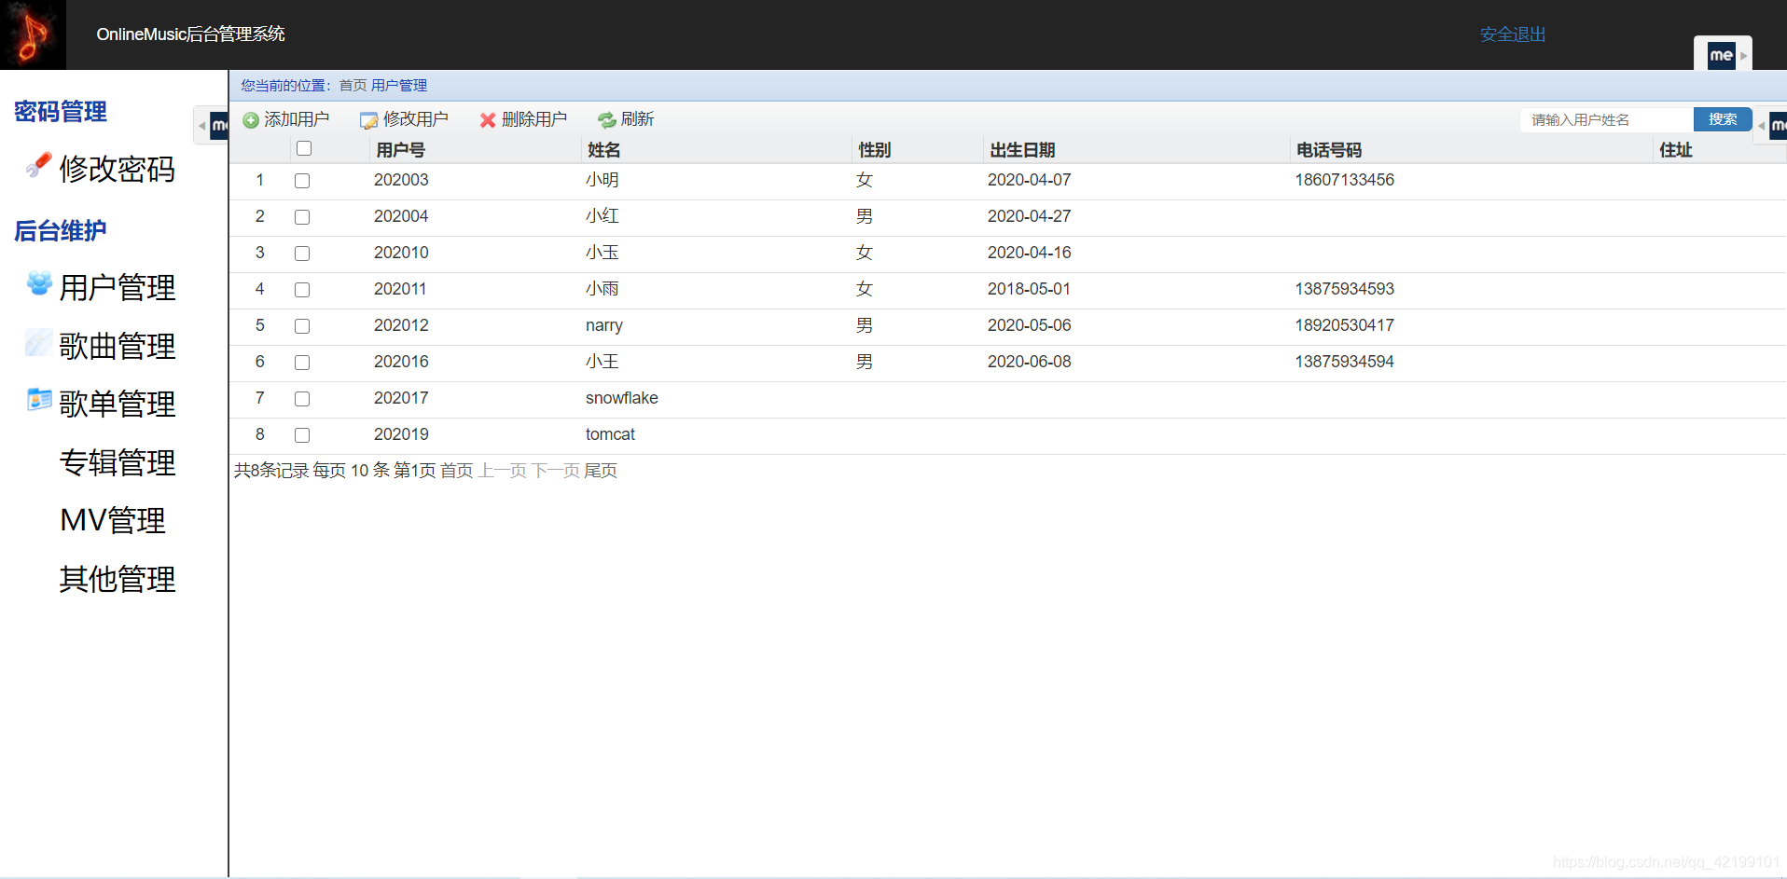This screenshot has width=1787, height=879.
Task: Click the edit user pencil icon
Action: tap(369, 120)
